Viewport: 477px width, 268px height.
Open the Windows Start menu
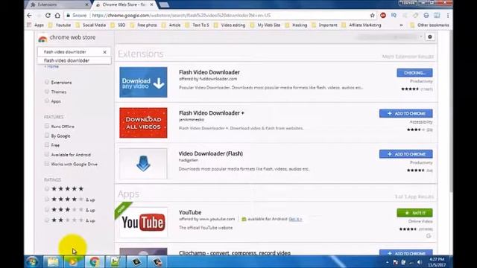(x=32, y=261)
